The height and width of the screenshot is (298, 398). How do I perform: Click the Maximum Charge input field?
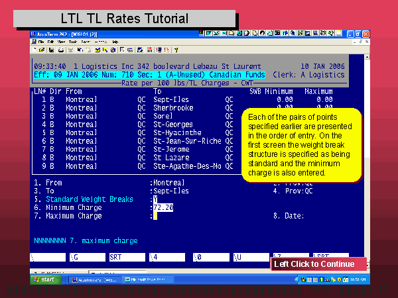(155, 216)
